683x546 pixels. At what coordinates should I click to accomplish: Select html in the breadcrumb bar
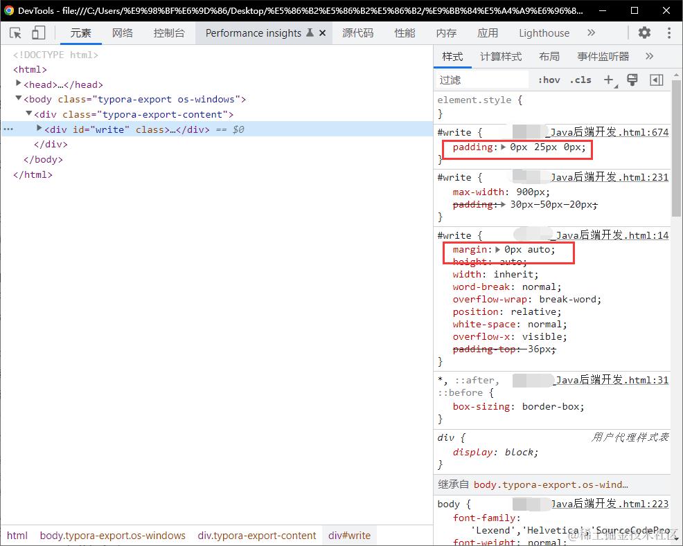17,536
